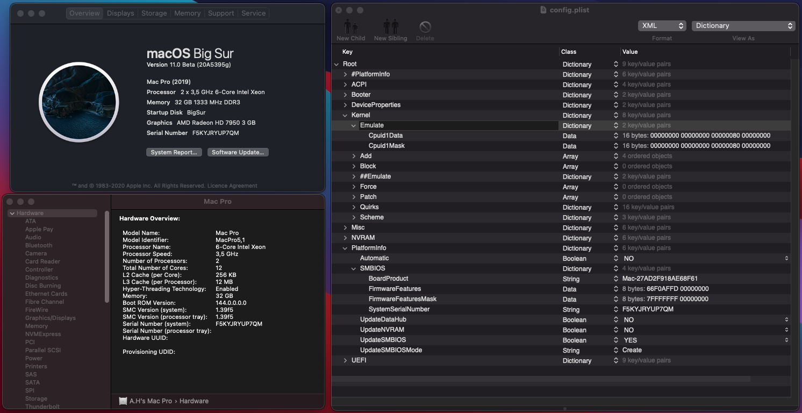Expand the ACPI dictionary

(x=345, y=84)
